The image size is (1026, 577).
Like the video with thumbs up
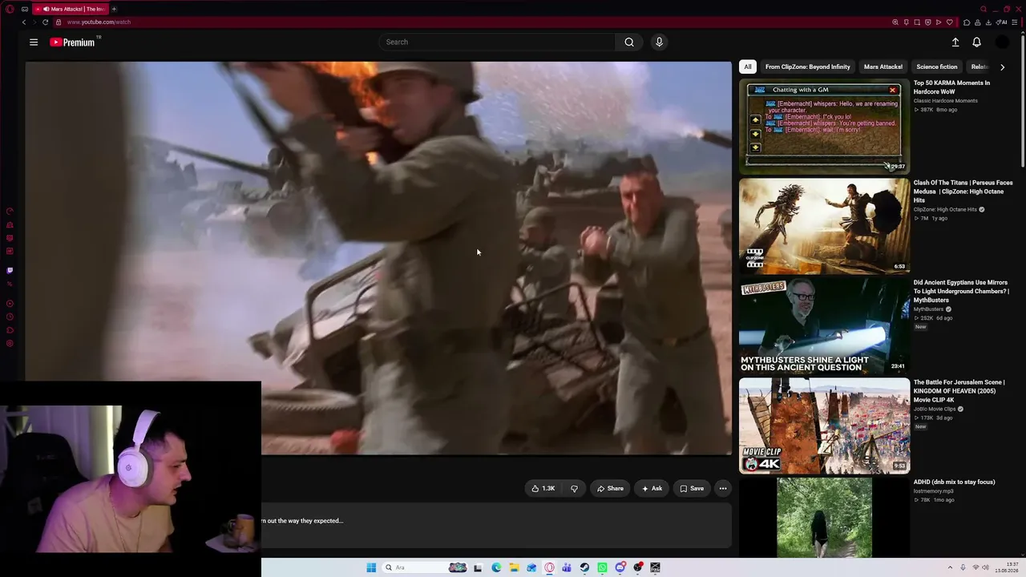543,489
